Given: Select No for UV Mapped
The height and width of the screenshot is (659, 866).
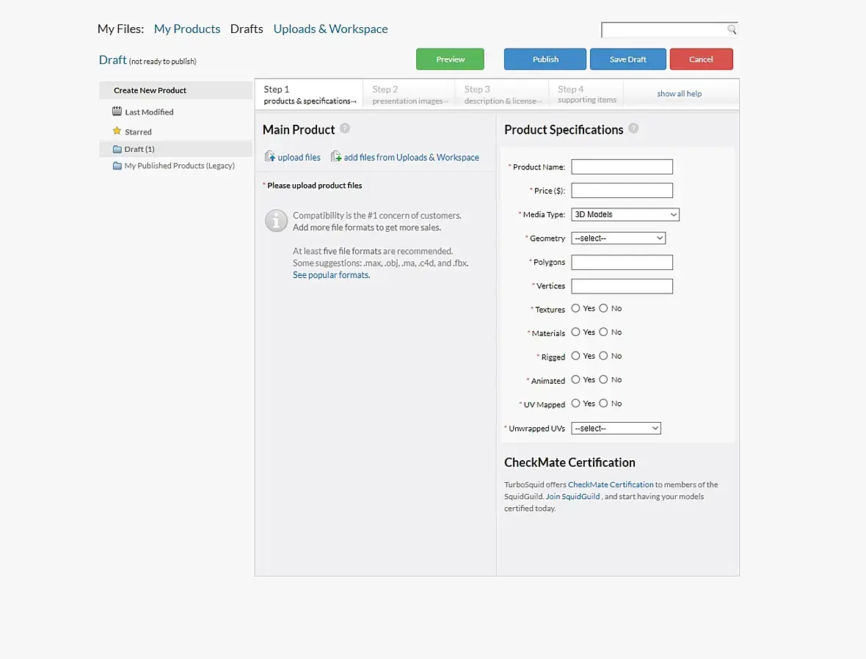Looking at the screenshot, I should coord(603,403).
